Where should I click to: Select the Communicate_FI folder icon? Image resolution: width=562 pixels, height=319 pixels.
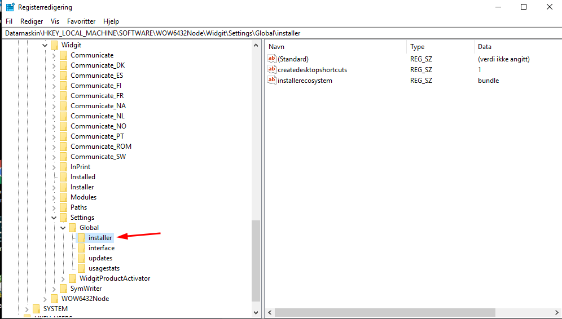click(x=63, y=86)
